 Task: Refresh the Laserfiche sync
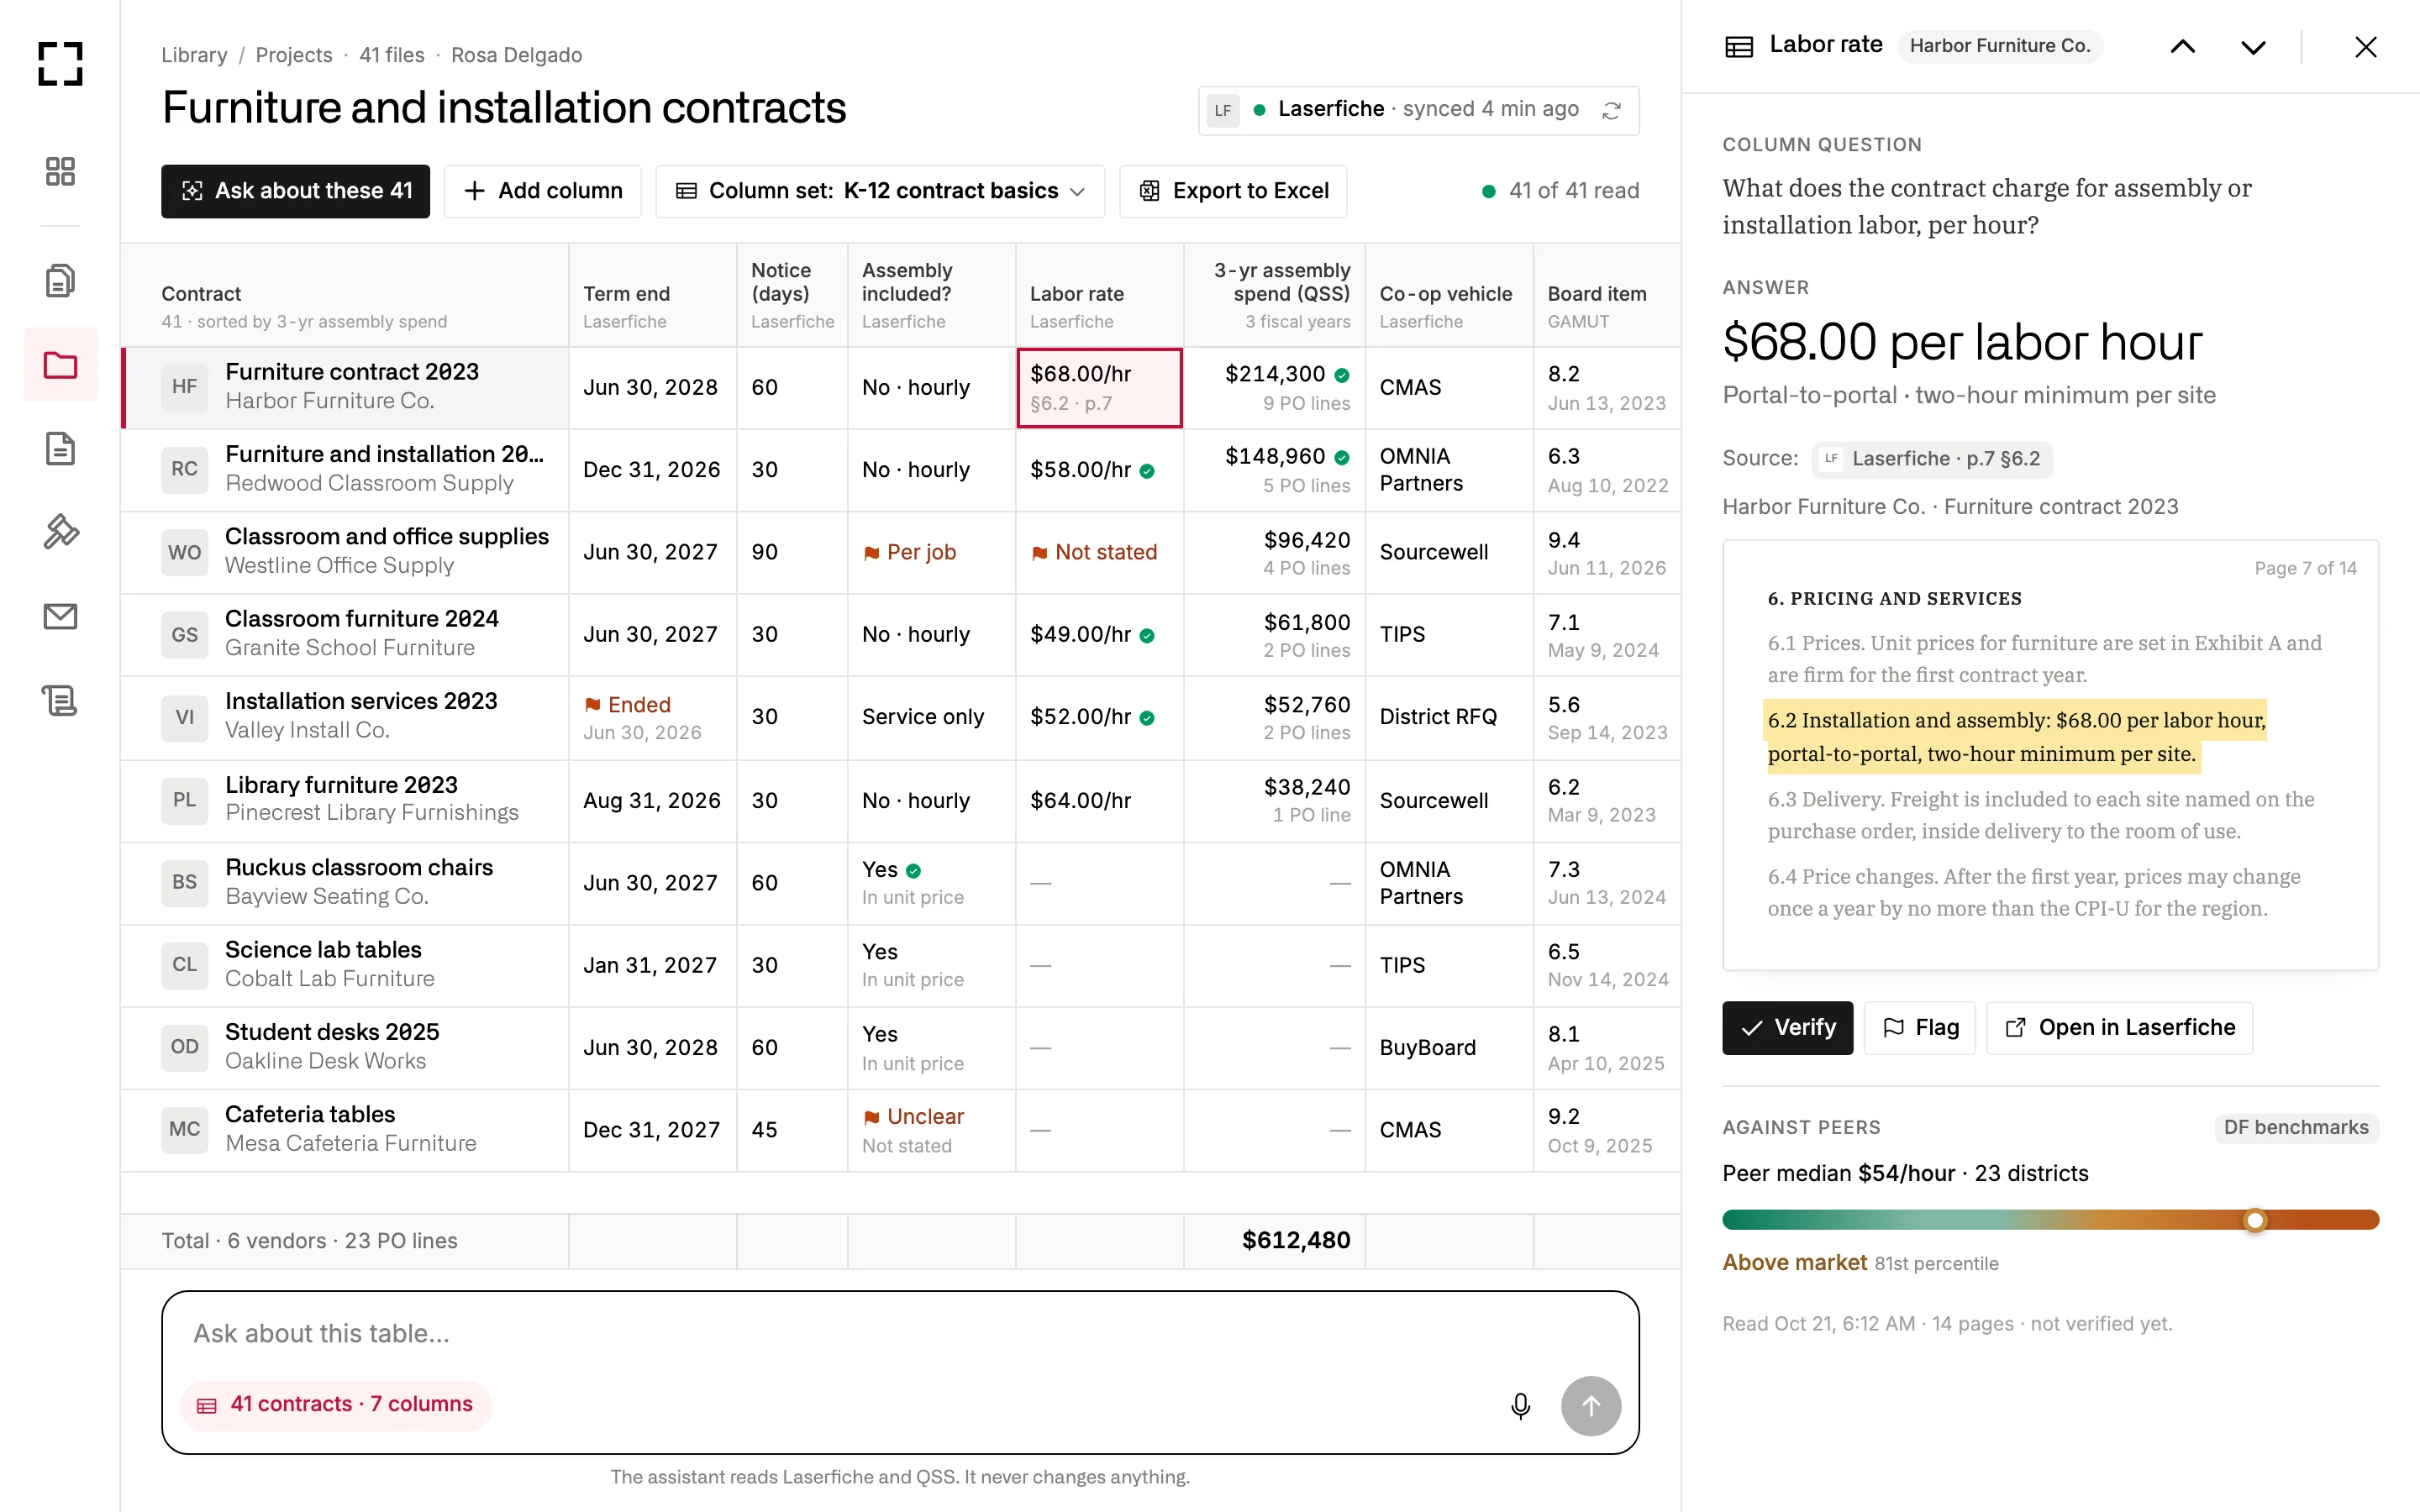coord(1611,110)
